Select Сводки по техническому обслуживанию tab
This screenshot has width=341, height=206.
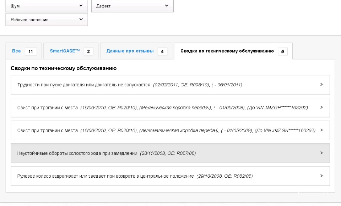[x=227, y=51]
